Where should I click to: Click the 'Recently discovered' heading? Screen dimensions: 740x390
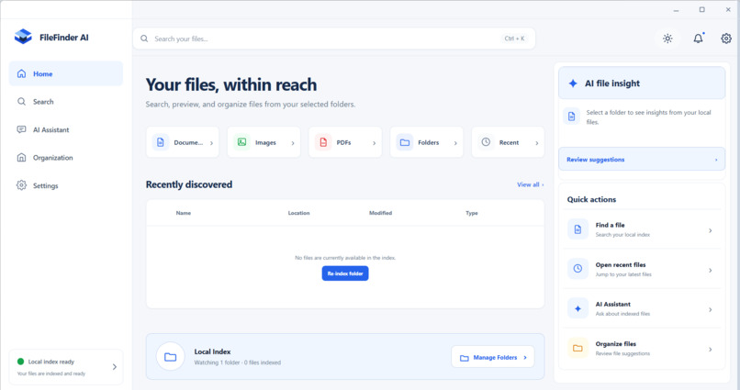coord(189,184)
